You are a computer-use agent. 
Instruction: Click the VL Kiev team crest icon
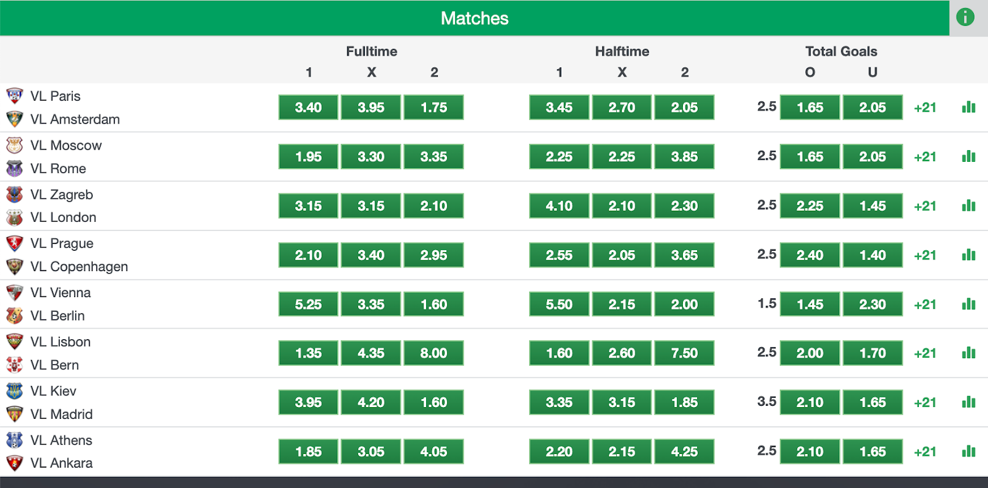click(x=15, y=391)
